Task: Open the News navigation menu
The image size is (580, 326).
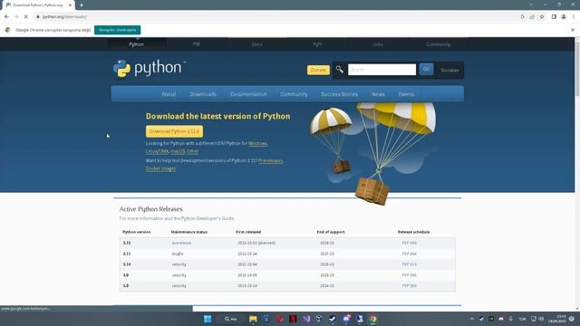Action: [378, 94]
